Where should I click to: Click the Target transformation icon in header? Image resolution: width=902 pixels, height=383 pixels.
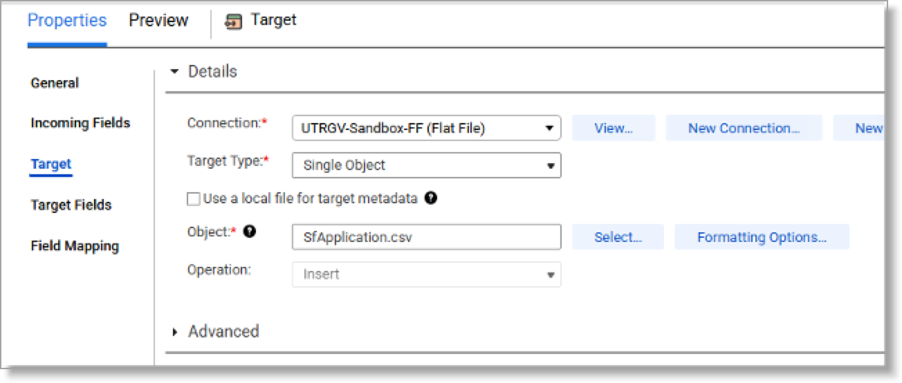pyautogui.click(x=234, y=21)
